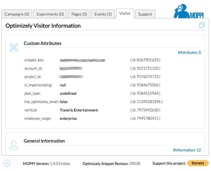Click the Optimizely Visitor Information title
The height and width of the screenshot is (171, 211).
pos(43,26)
